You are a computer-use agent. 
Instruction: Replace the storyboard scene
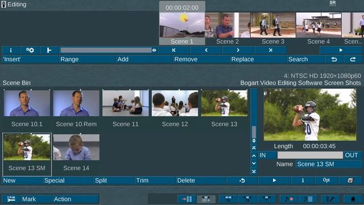click(x=258, y=59)
